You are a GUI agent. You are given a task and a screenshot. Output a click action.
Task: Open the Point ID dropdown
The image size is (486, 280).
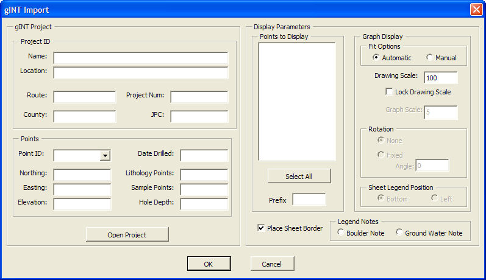[x=105, y=155]
